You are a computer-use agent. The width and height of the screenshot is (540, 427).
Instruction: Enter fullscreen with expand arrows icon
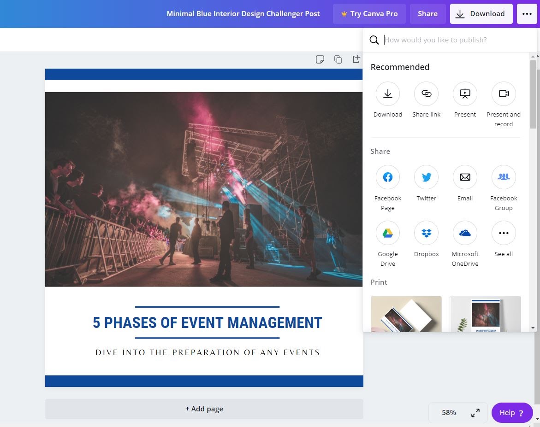click(x=475, y=413)
